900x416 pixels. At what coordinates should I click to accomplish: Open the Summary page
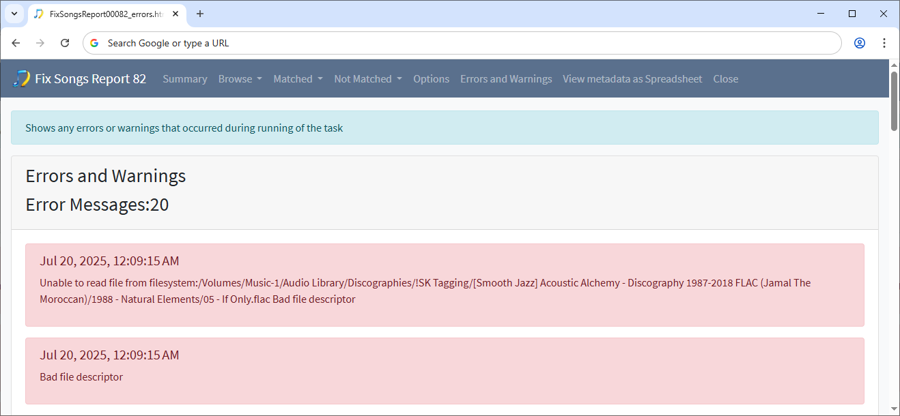pyautogui.click(x=184, y=79)
